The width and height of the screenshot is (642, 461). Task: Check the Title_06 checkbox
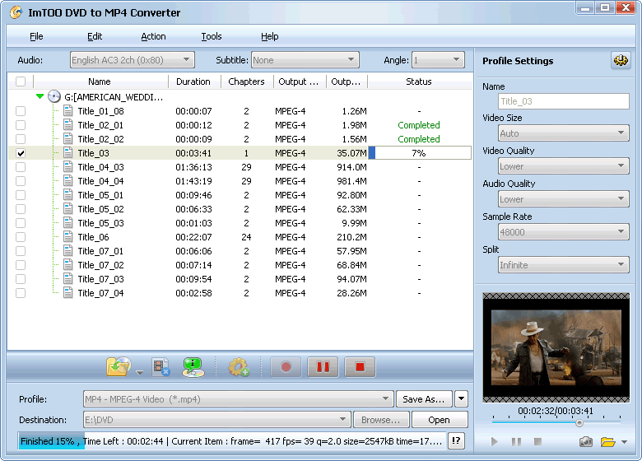[21, 237]
